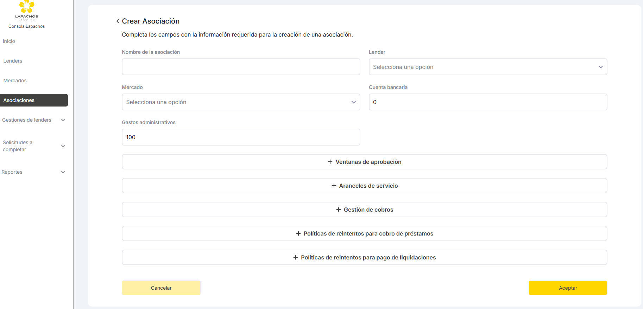This screenshot has height=309, width=643.
Task: Expand Políticas de reintentos para pago de liquidaciones
Action: (x=364, y=257)
